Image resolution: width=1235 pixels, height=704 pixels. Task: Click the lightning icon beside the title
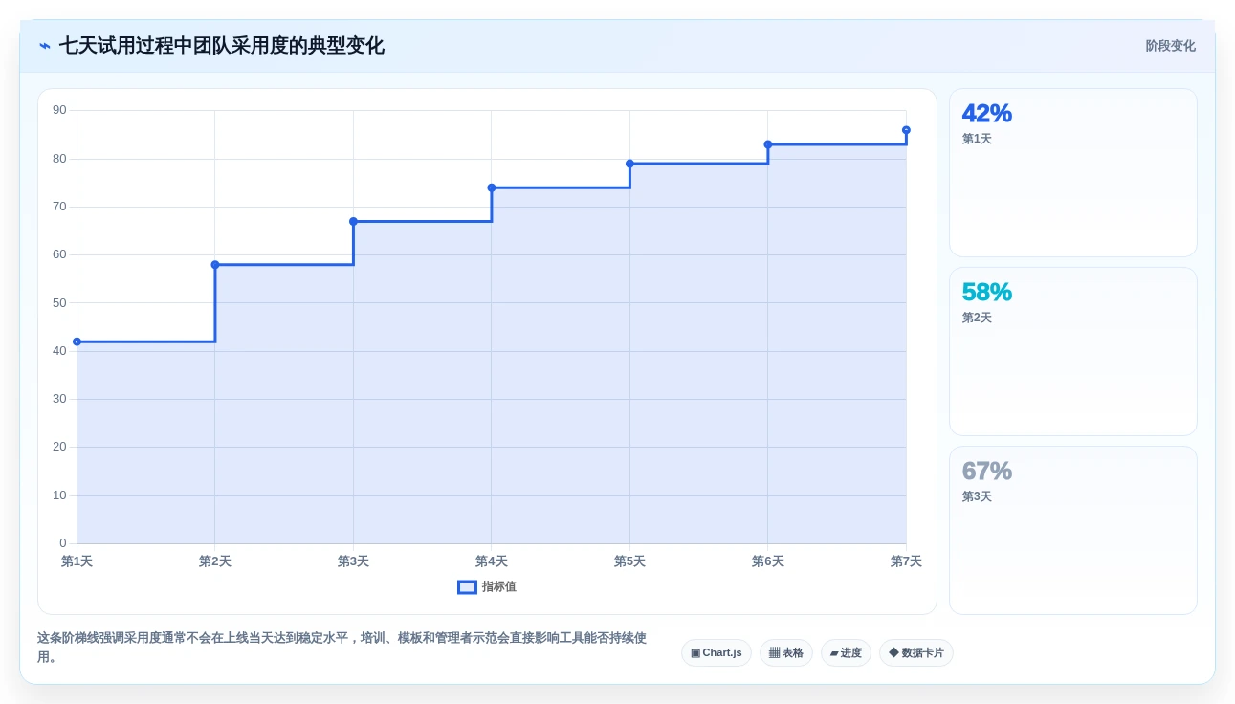click(x=45, y=46)
